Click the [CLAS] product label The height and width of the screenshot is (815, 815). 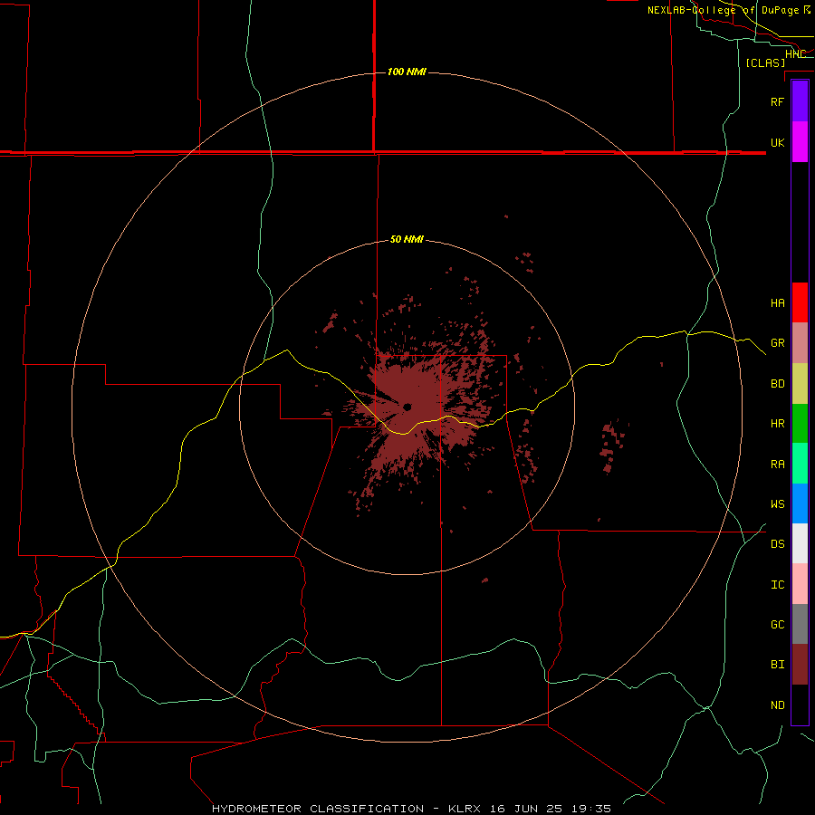point(765,62)
